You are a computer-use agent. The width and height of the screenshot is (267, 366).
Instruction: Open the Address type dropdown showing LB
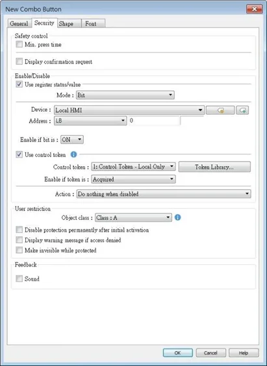tap(90, 121)
